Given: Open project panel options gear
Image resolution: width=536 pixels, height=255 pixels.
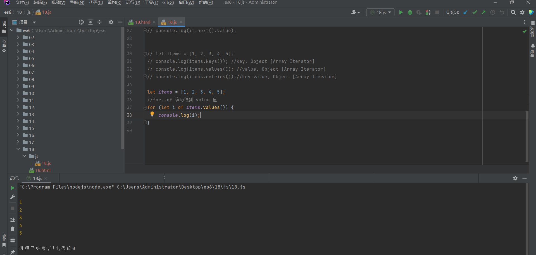Looking at the screenshot, I should [x=111, y=22].
